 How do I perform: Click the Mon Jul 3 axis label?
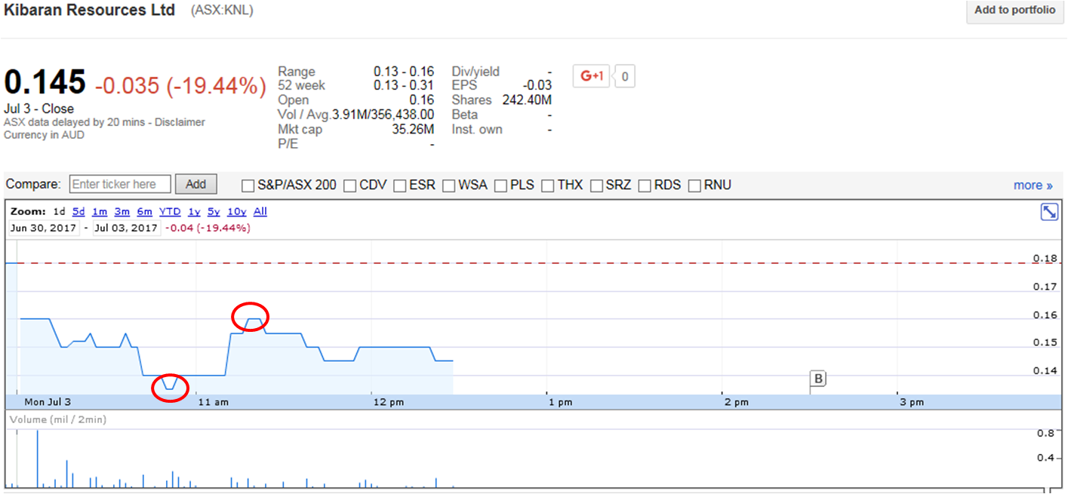(x=48, y=403)
